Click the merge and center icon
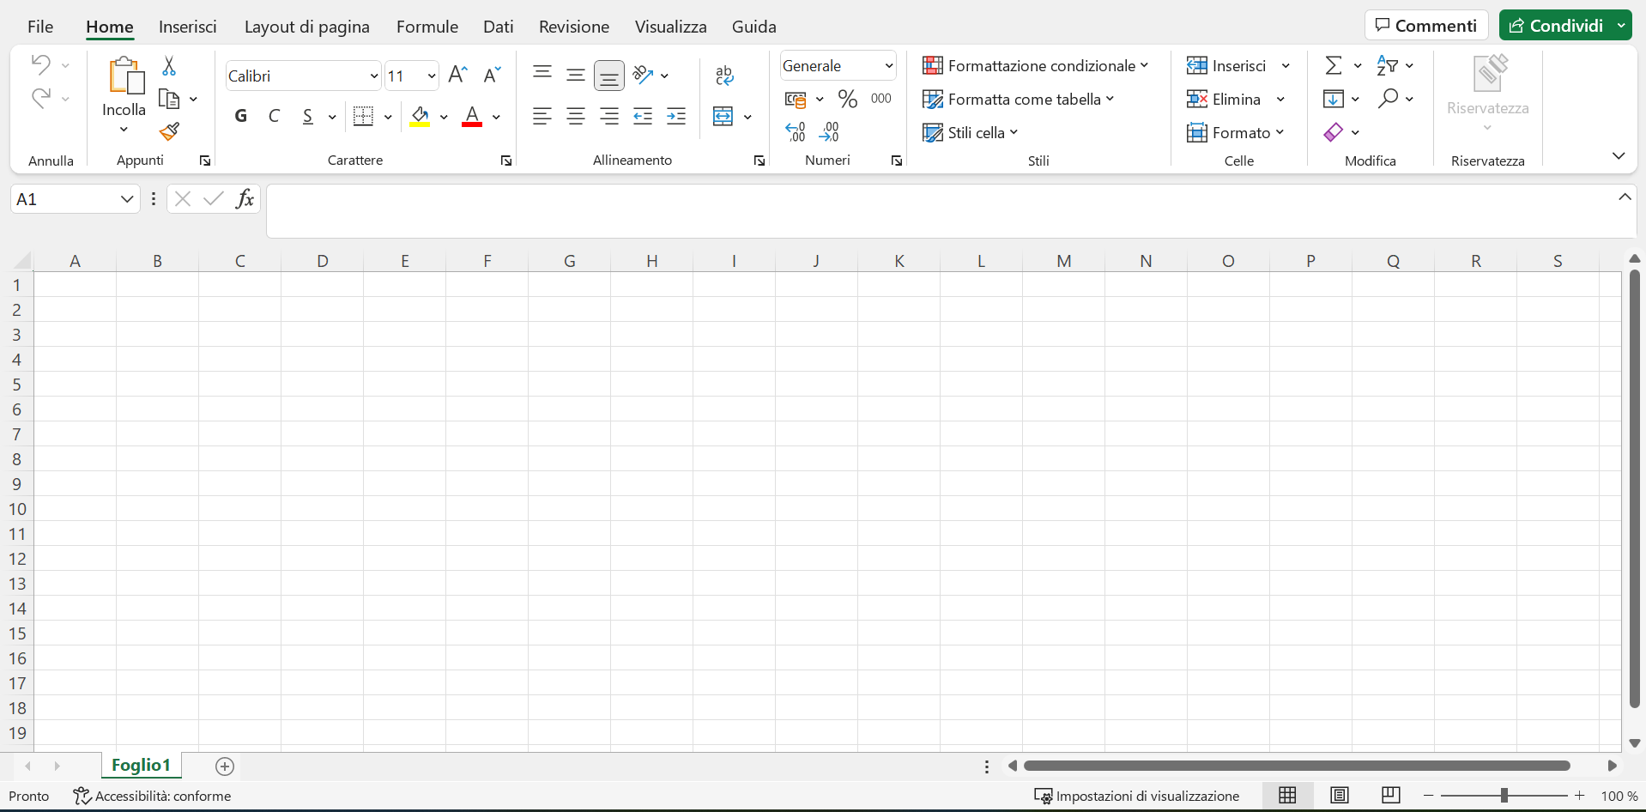This screenshot has height=812, width=1646. 723,116
